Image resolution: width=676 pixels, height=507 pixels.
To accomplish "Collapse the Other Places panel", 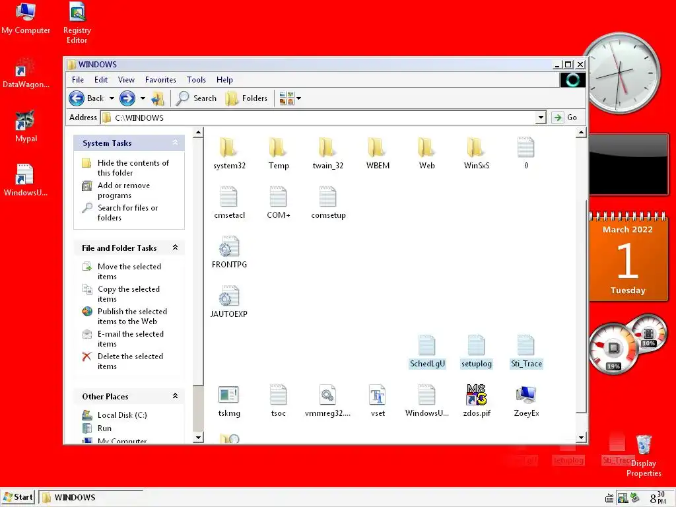I will pos(175,396).
